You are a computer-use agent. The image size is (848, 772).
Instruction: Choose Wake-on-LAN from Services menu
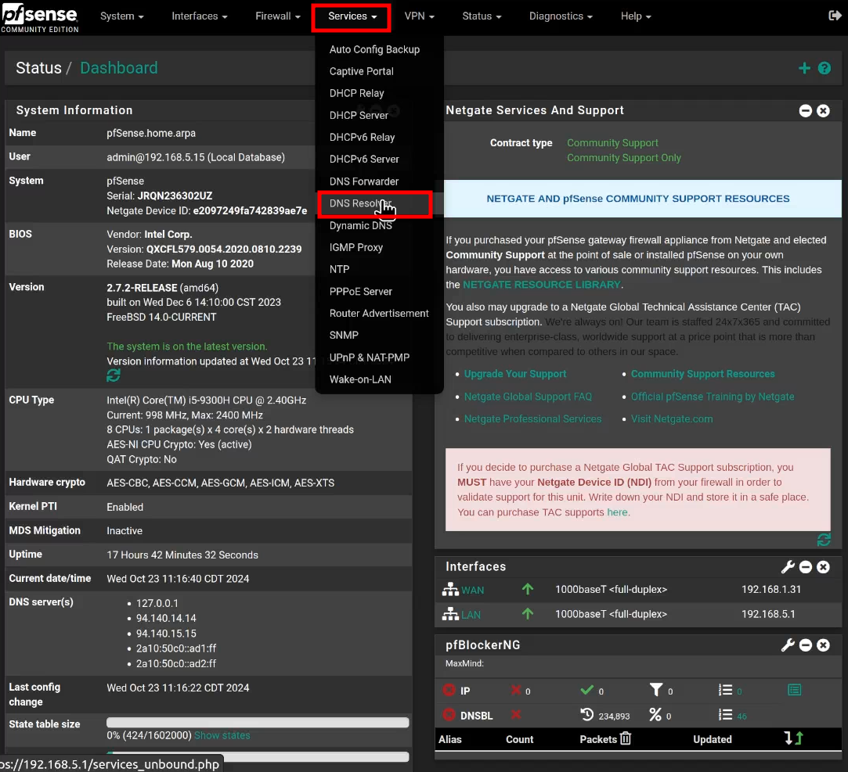click(x=360, y=379)
